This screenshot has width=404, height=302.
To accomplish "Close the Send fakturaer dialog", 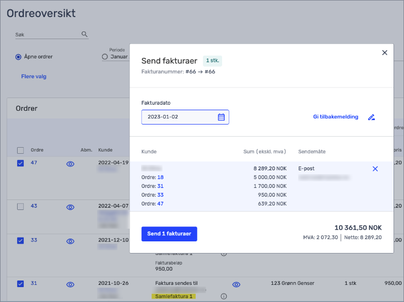I will (385, 52).
